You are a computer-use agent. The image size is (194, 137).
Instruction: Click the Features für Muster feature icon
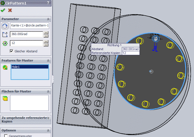click(x=5, y=67)
